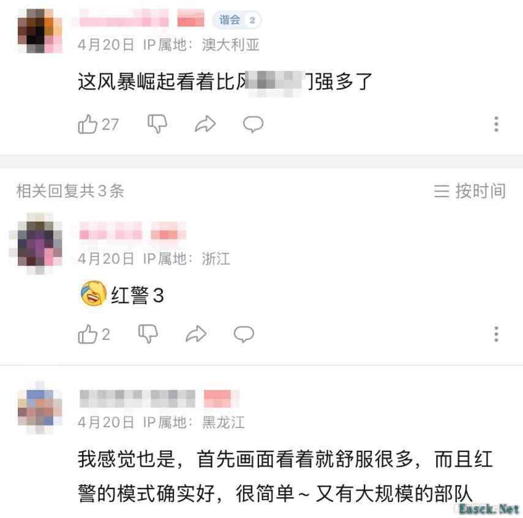Share the top 风暴崛起 comment

pos(205,124)
